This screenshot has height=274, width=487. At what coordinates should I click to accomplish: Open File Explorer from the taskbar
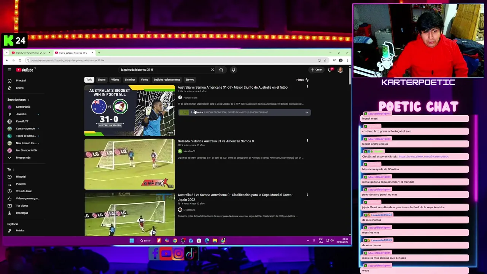pos(215,241)
